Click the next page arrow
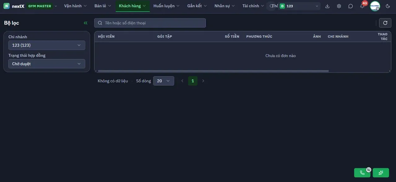The height and width of the screenshot is (182, 396). (203, 81)
